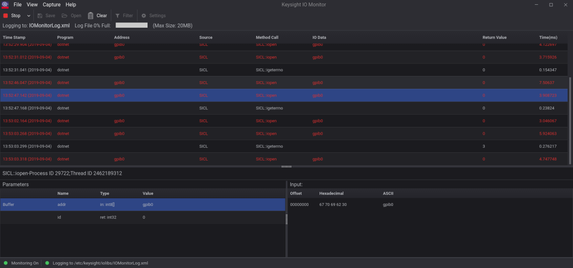The image size is (573, 268).
Task: Select the 13:53:03.318 timestamp row
Action: point(284,159)
